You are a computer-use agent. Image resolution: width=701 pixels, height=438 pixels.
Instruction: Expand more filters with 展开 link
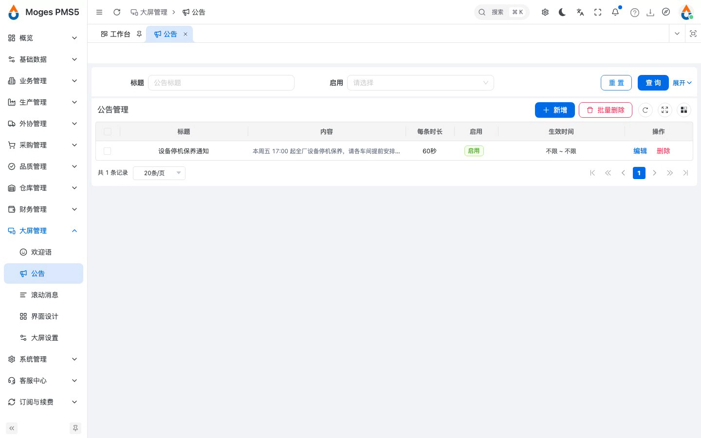click(682, 83)
